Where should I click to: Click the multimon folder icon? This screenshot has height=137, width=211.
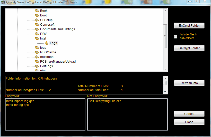[37, 57]
